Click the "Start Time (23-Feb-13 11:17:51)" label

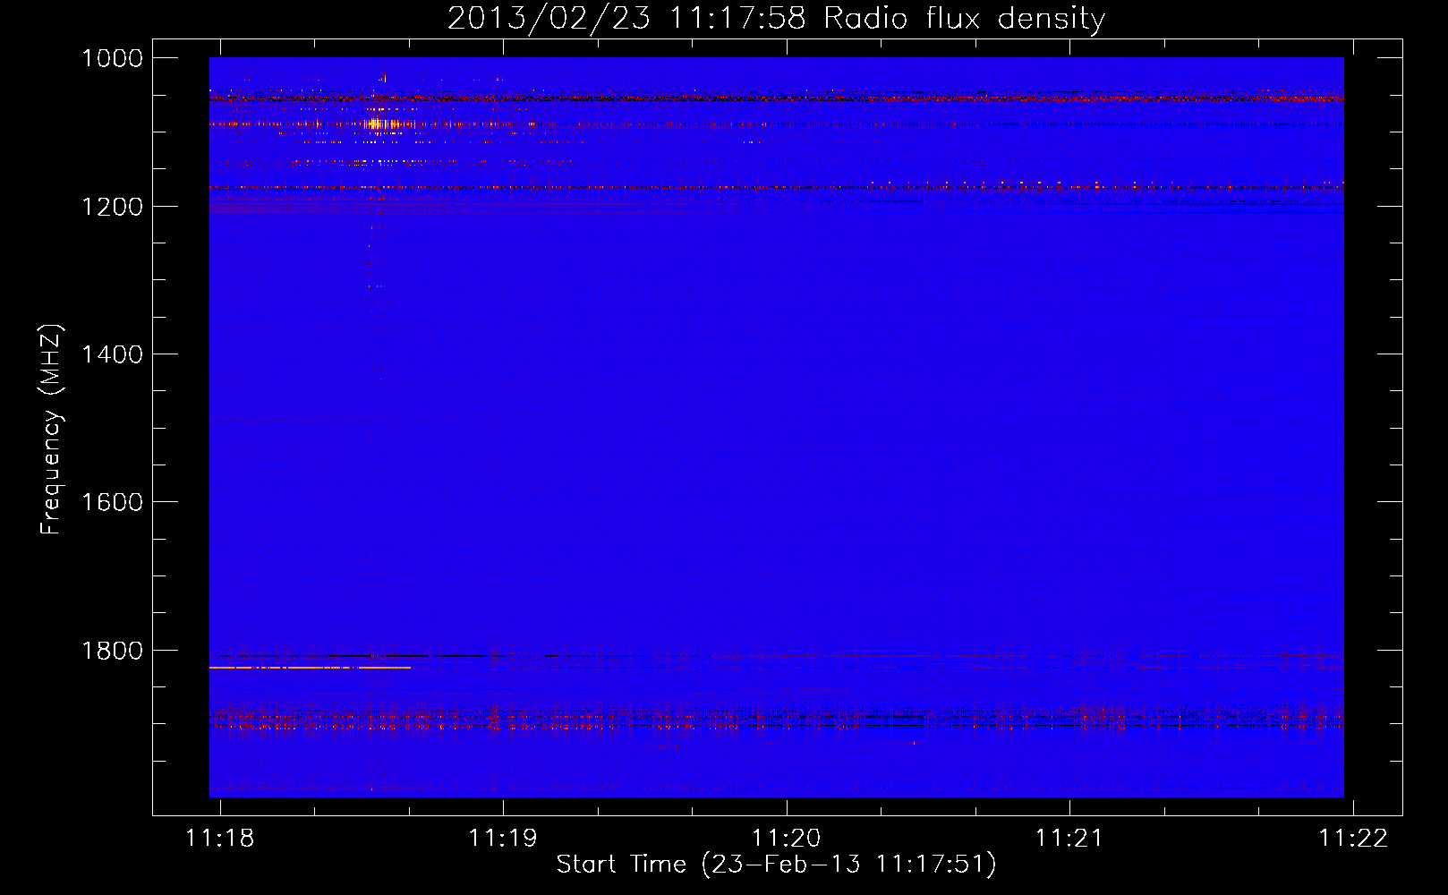click(x=776, y=865)
